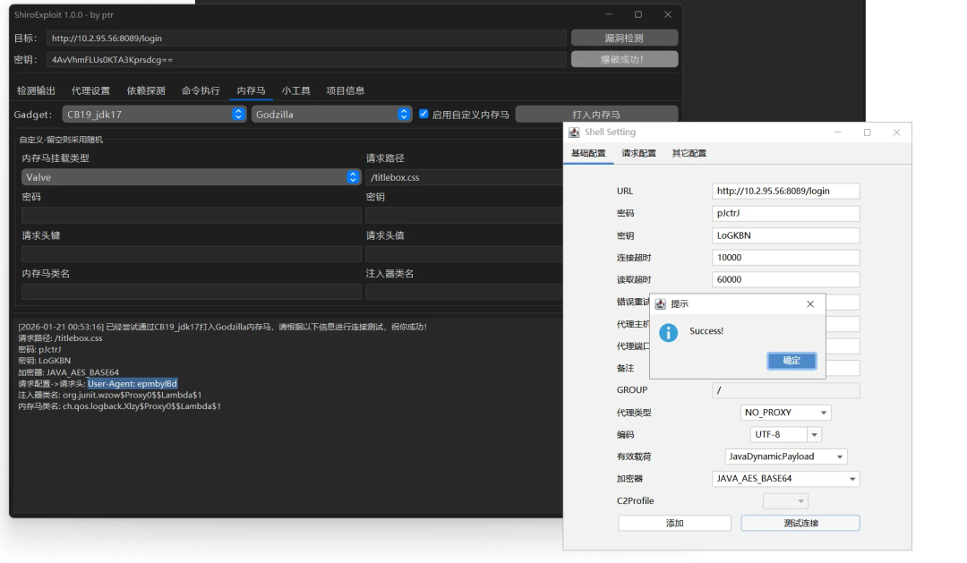Image resolution: width=967 pixels, height=563 pixels.
Task: Open the 项目信息 tab
Action: 346,90
